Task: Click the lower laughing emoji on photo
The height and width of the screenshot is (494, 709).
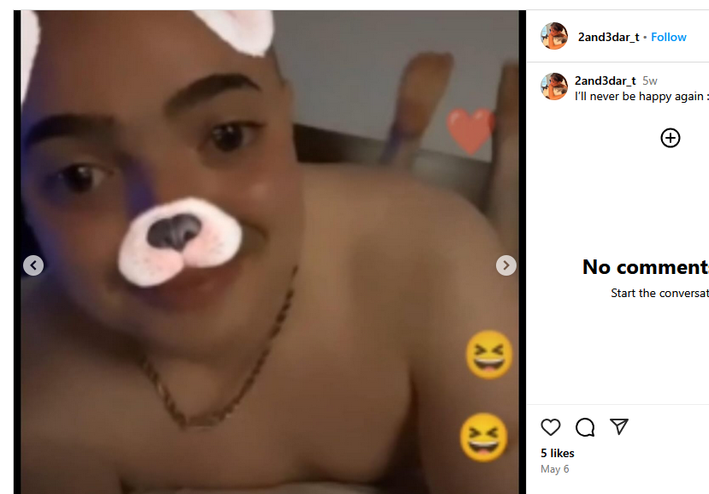Action: click(x=483, y=437)
